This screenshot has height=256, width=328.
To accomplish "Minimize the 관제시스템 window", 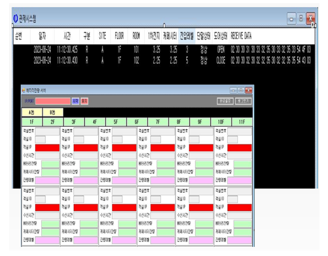I will tap(291, 19).
